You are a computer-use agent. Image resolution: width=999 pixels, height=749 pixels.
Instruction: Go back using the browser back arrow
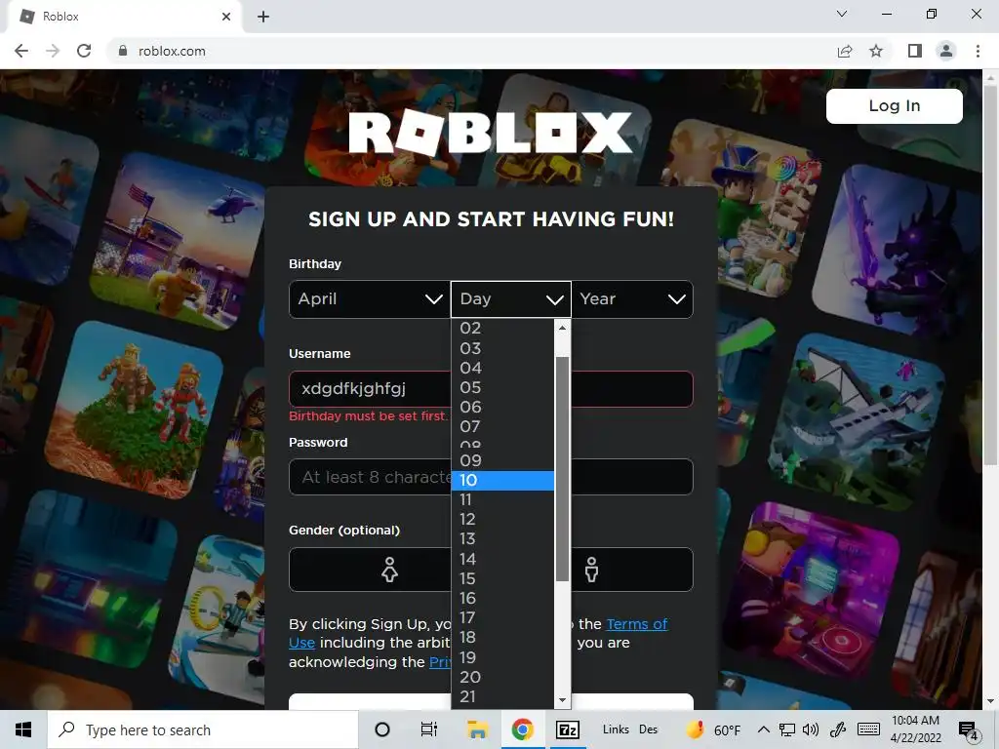point(21,51)
